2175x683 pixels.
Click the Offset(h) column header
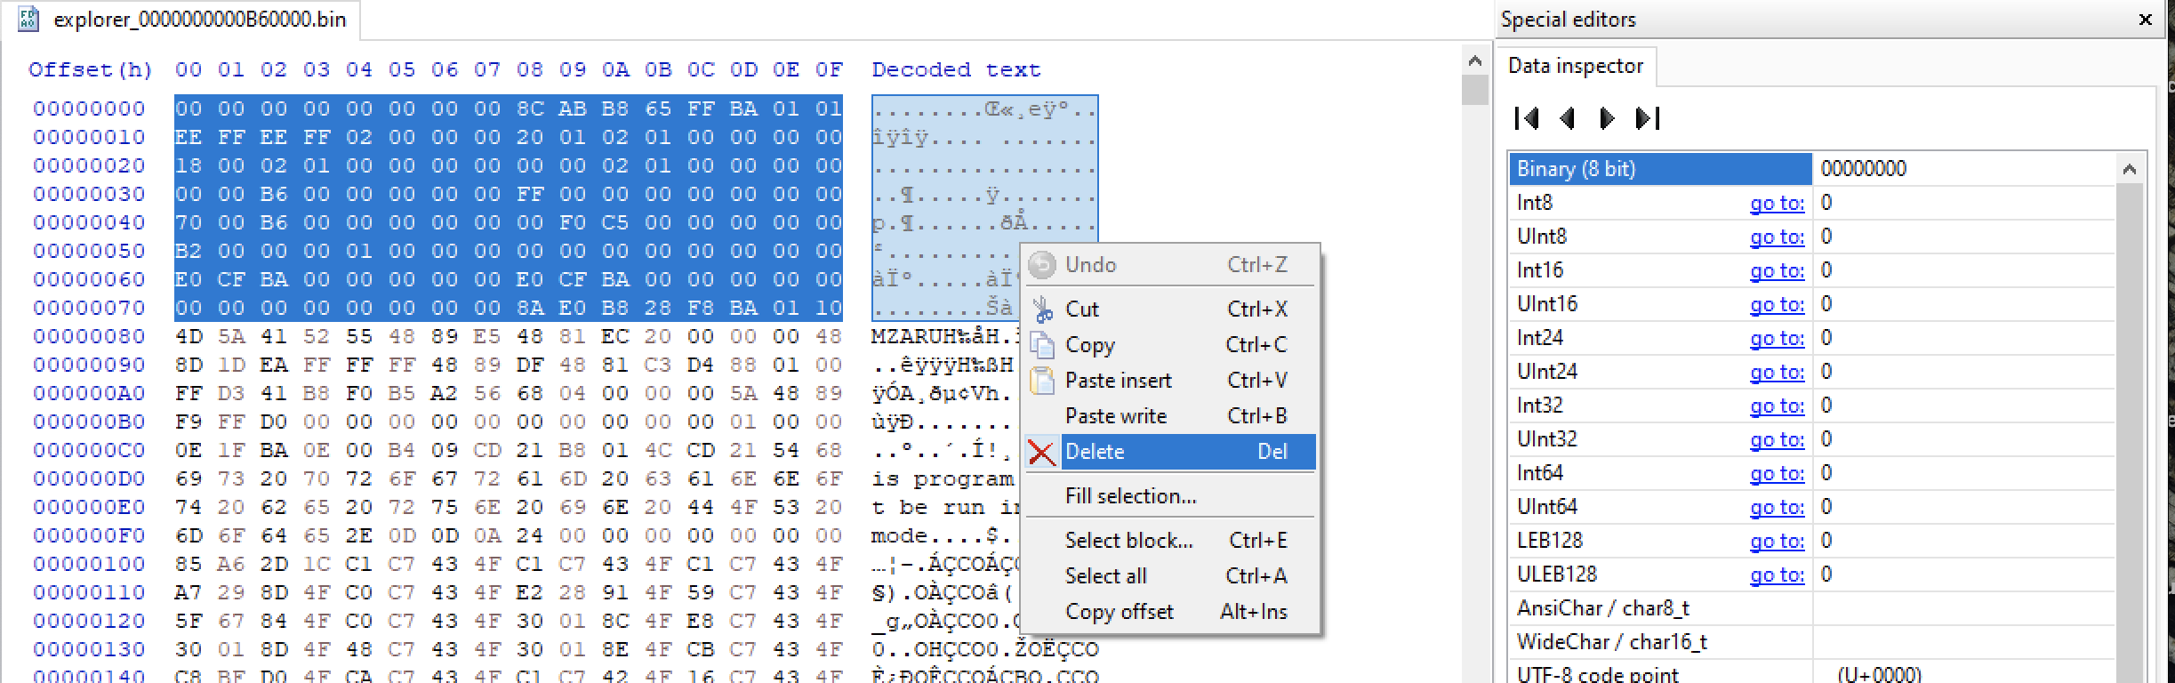(91, 69)
